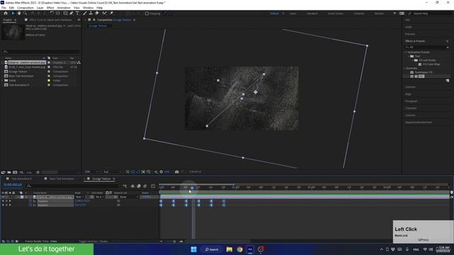Open the layer blending Mode dropdown

[79, 197]
